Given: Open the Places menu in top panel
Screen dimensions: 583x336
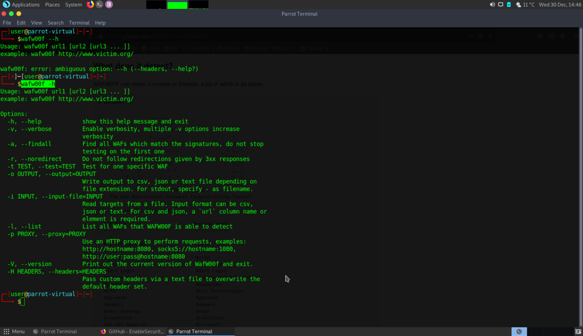Looking at the screenshot, I should (52, 4).
